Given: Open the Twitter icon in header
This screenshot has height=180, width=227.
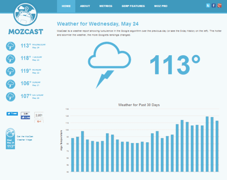Looking at the screenshot, I should [x=208, y=6].
